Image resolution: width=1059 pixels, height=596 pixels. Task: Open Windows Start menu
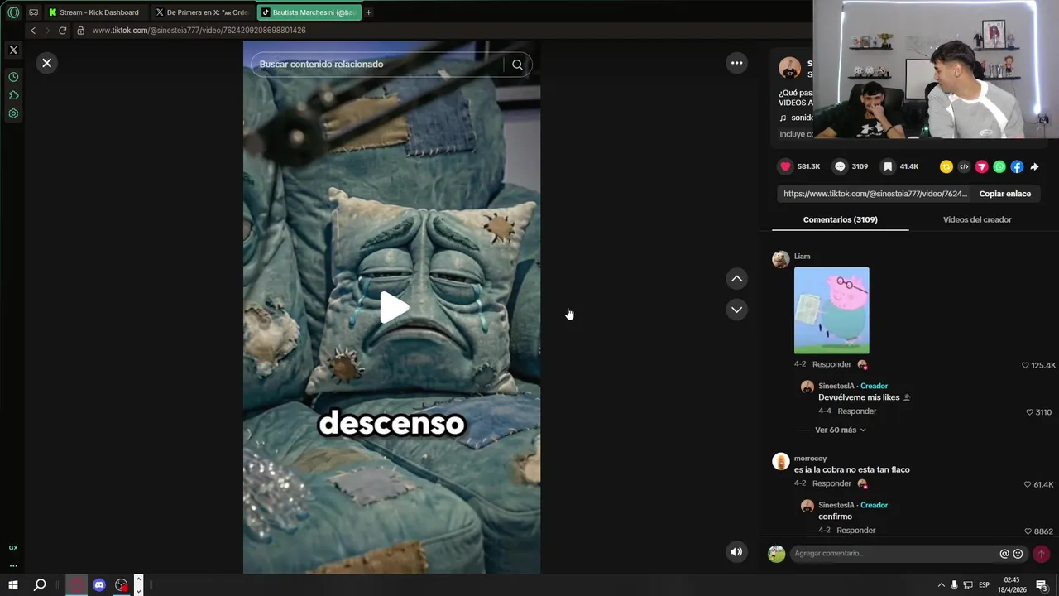pos(13,585)
